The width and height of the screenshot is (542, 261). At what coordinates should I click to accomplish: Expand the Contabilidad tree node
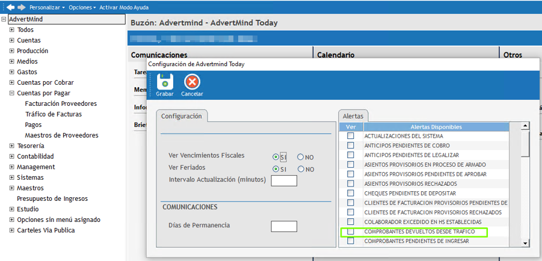pos(12,156)
